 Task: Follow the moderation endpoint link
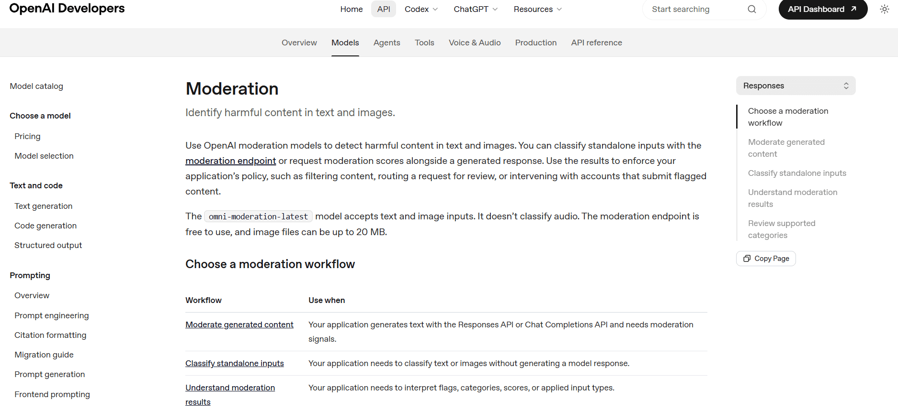231,161
